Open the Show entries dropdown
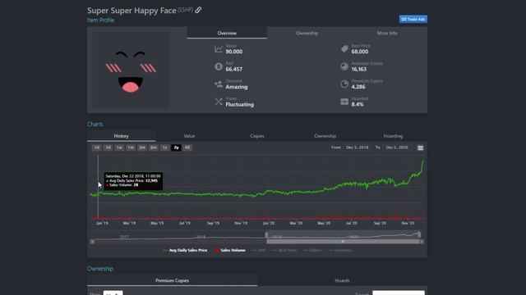Screen dimensions: 526x295 pos(113,293)
